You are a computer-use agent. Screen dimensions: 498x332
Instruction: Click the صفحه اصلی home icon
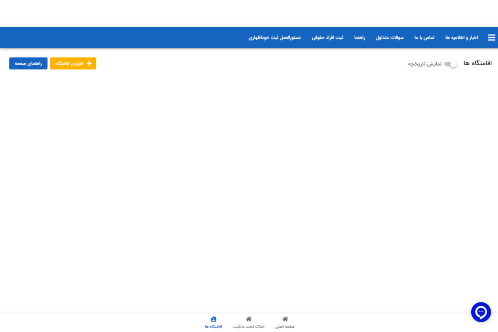tap(285, 319)
